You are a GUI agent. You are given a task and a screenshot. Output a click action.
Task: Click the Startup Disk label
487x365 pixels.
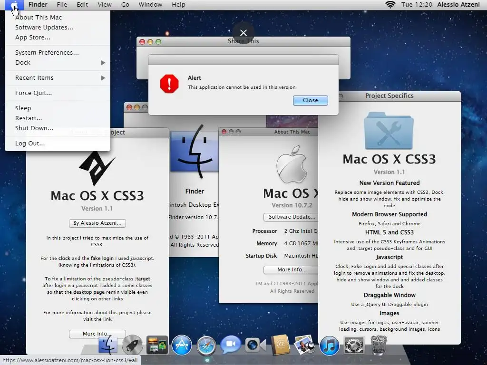click(x=261, y=256)
